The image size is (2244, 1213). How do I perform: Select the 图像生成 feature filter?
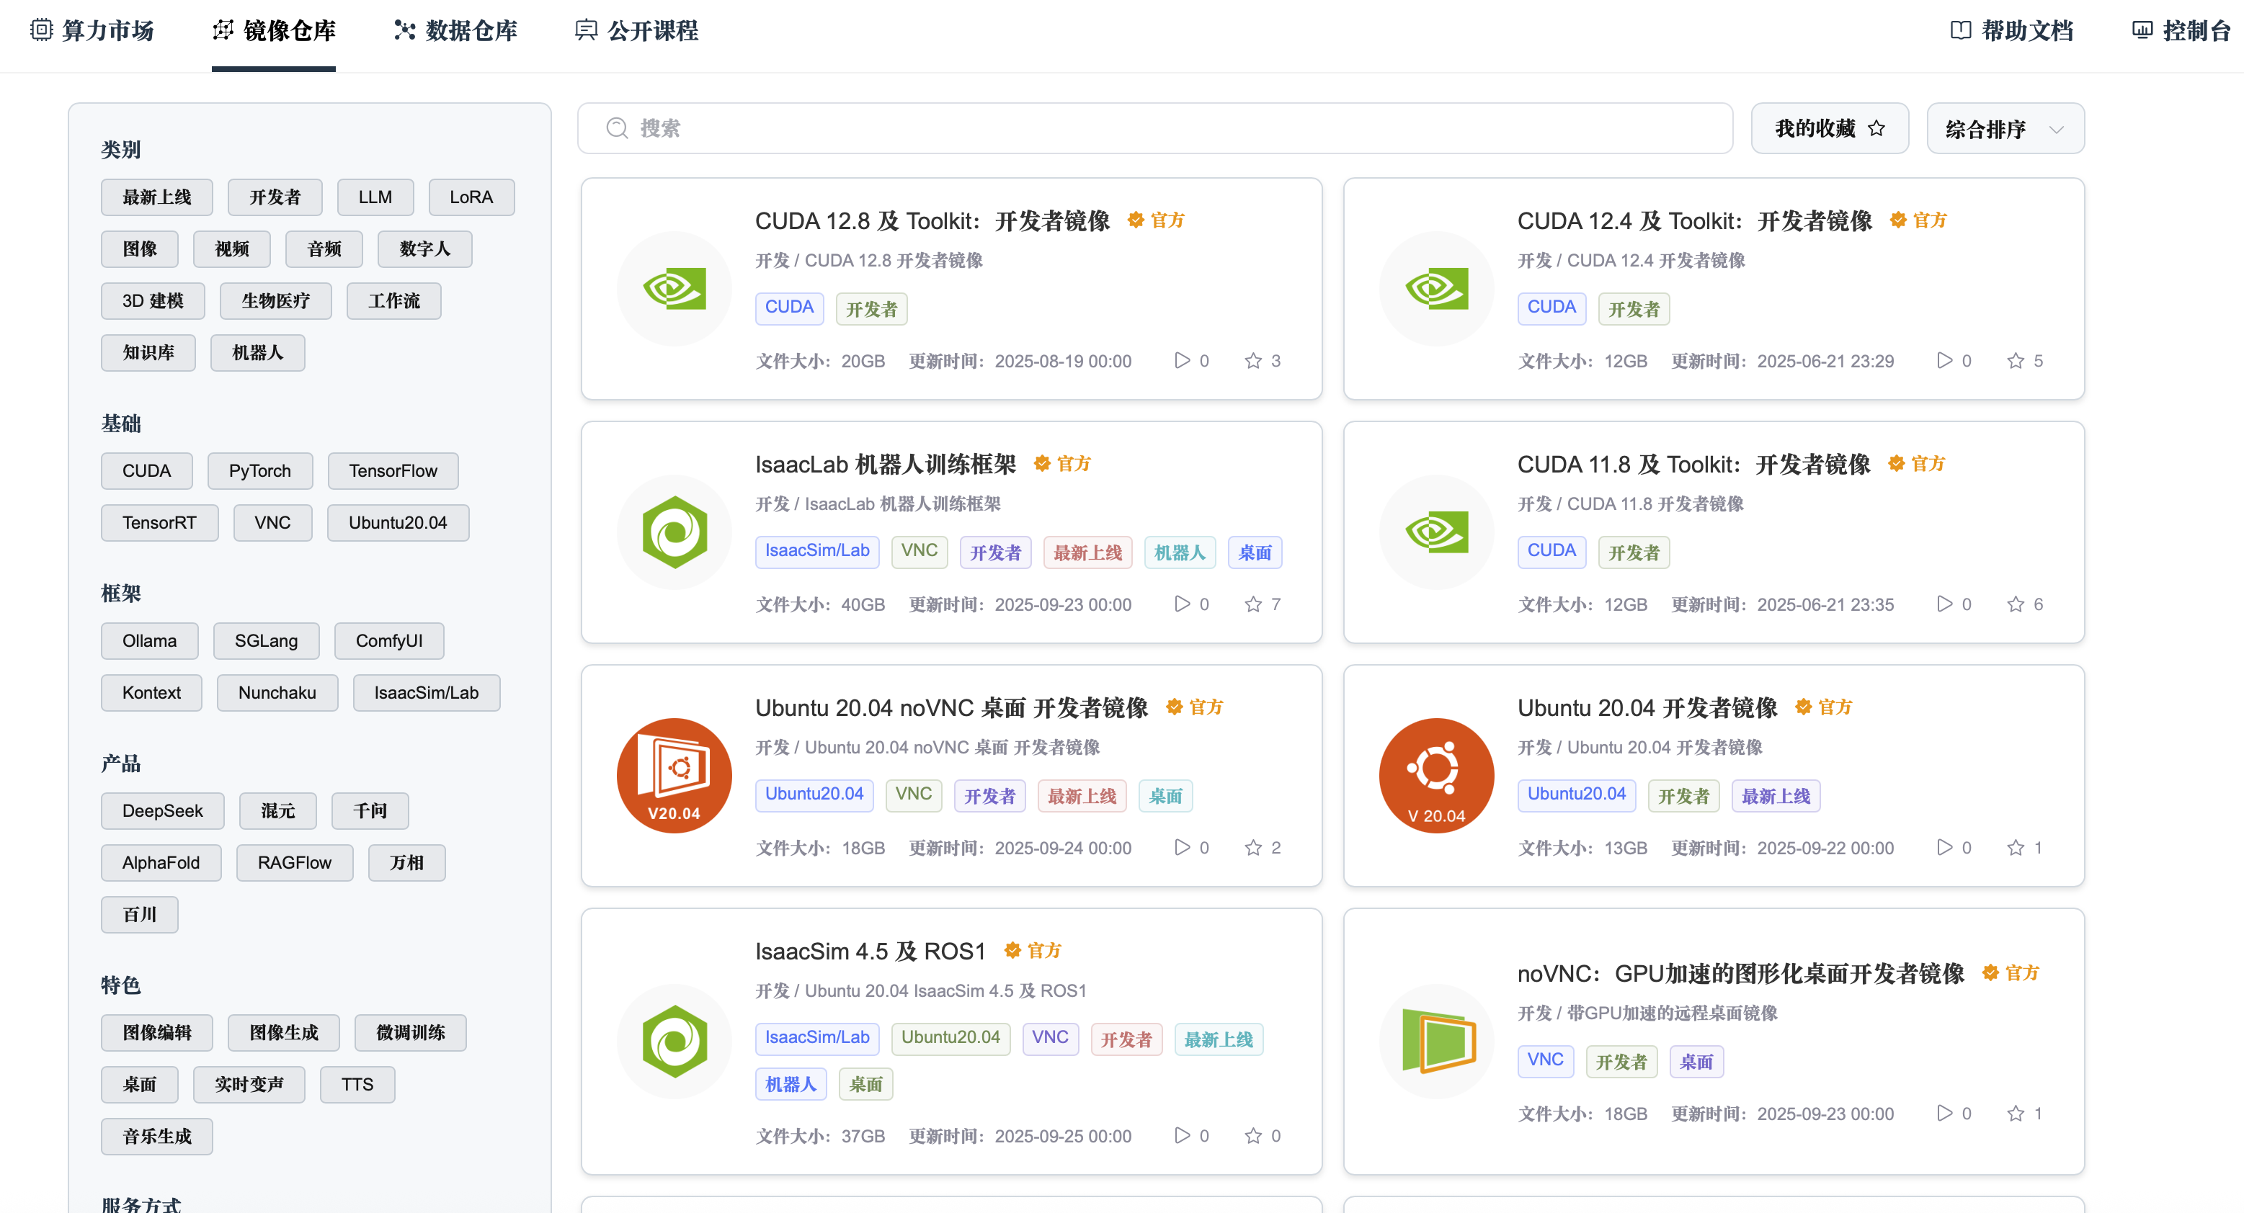(x=284, y=1033)
